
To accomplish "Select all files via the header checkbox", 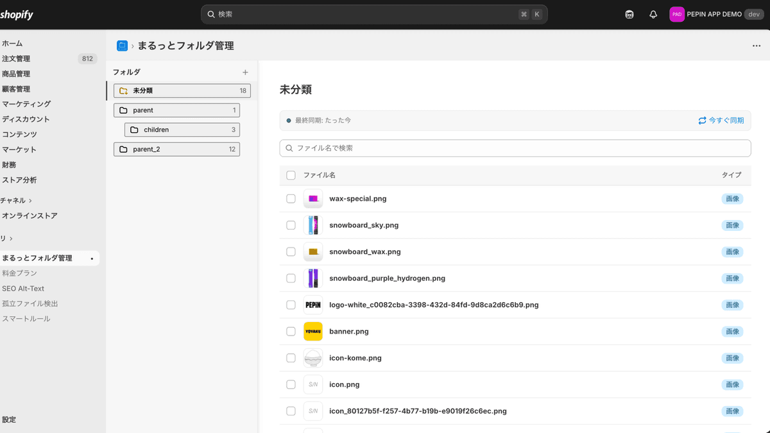I will (291, 174).
